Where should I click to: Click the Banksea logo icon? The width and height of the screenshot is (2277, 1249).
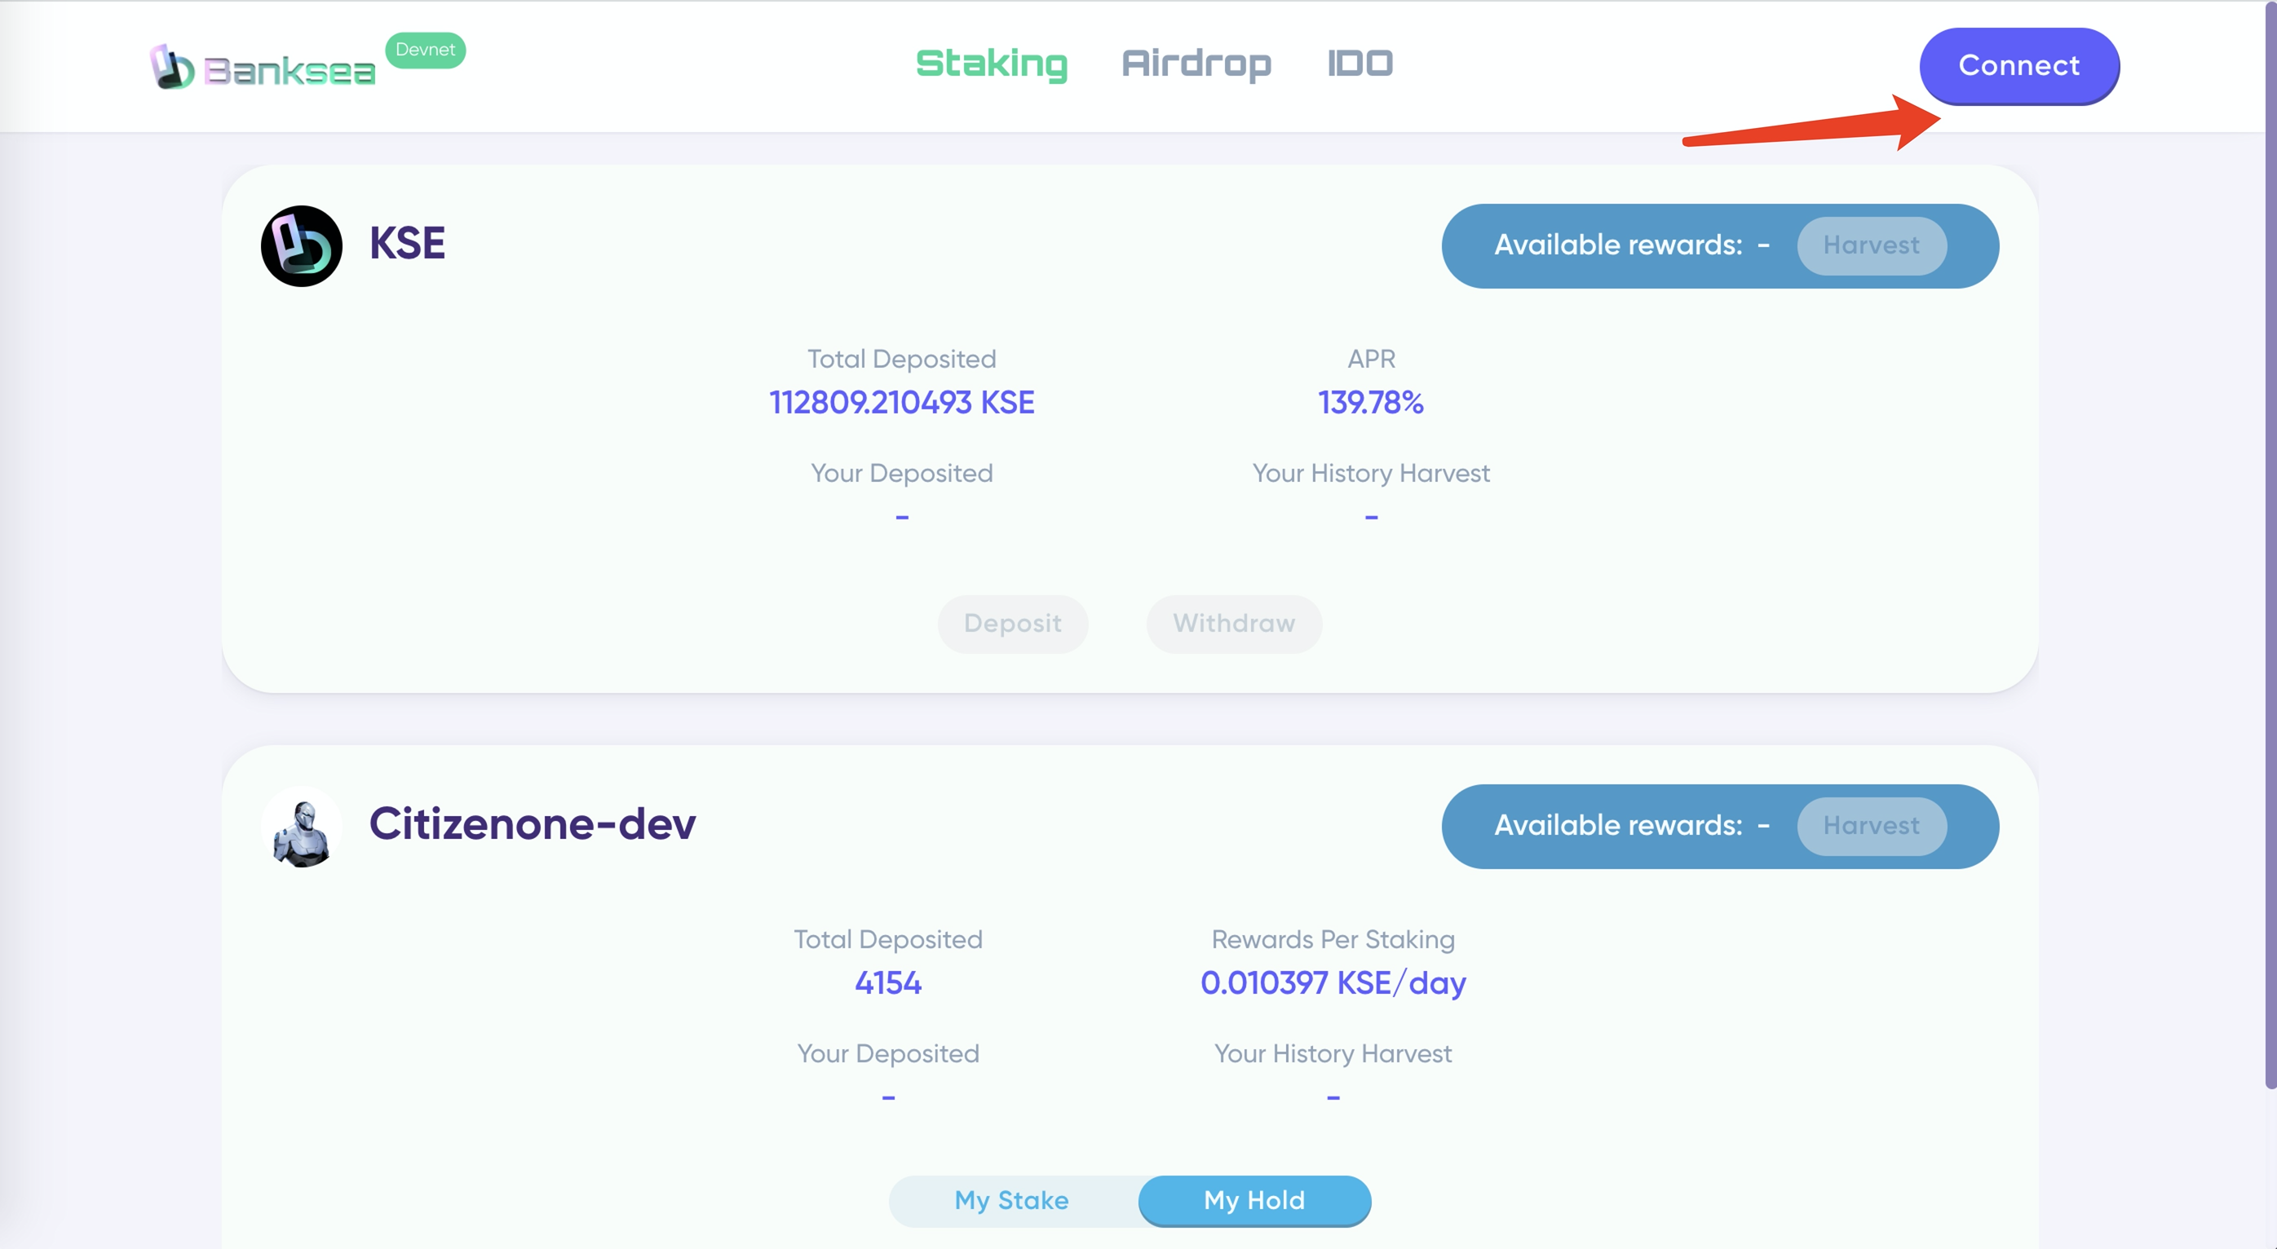coord(171,67)
